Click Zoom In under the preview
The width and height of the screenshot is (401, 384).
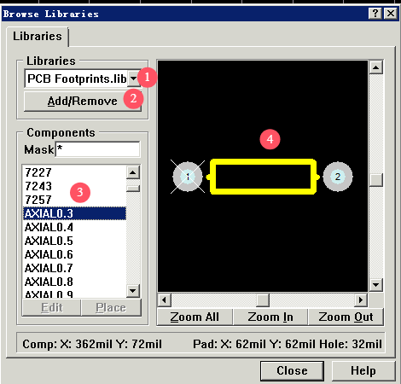click(x=270, y=317)
